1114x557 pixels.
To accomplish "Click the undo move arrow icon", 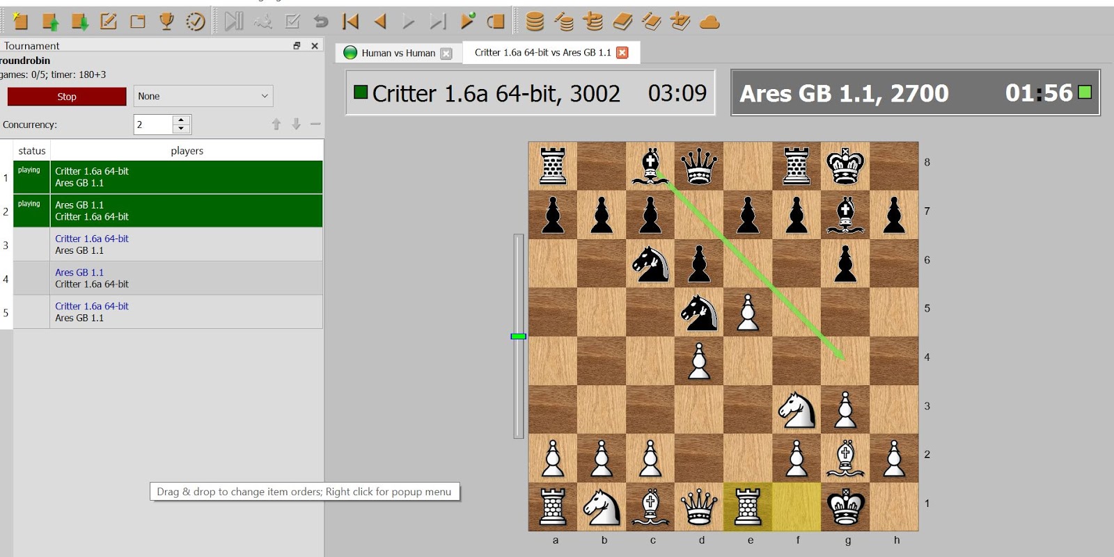I will click(321, 22).
